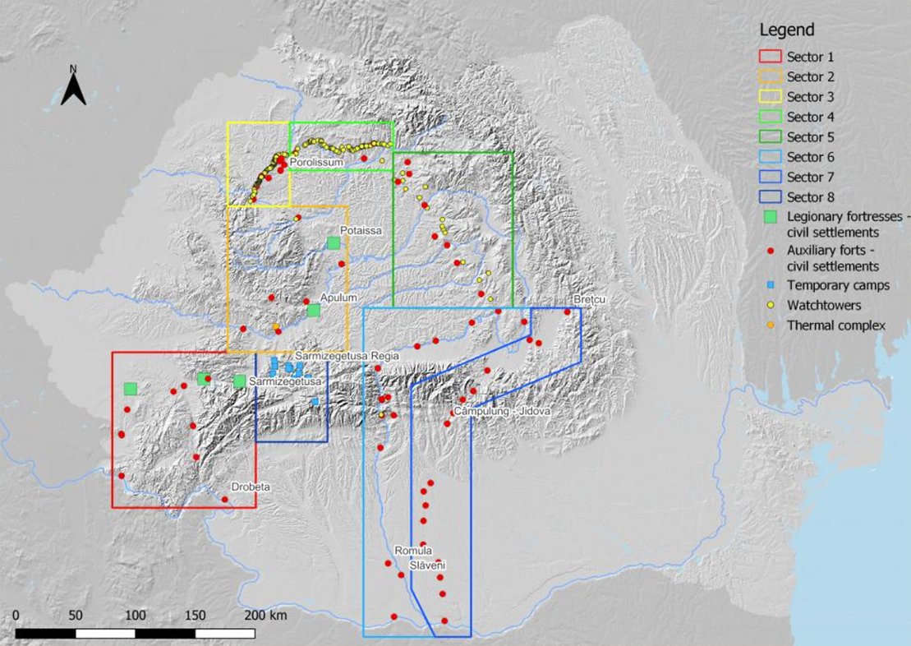The height and width of the screenshot is (646, 911).
Task: Click the yellow Sector 3 legend swatch
Action: [770, 97]
